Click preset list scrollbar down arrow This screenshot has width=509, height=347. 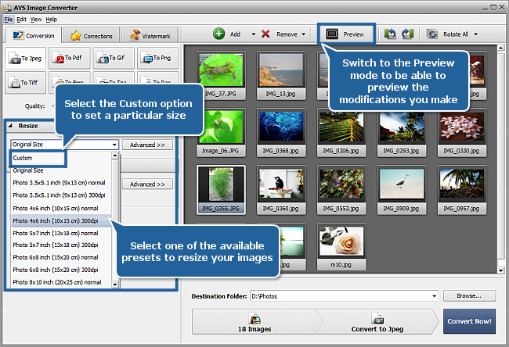[x=115, y=284]
